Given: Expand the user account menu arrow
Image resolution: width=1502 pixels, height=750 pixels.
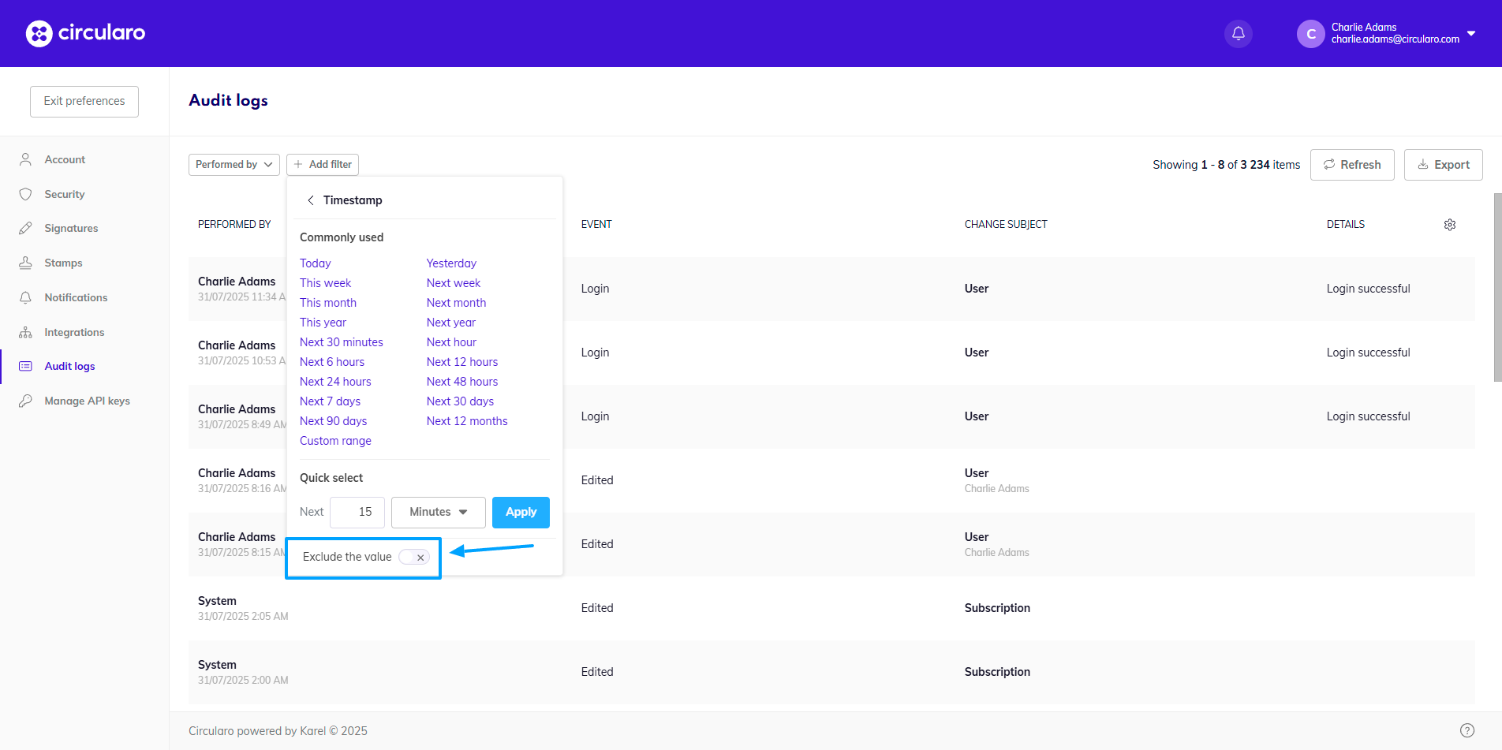Looking at the screenshot, I should pos(1471,33).
